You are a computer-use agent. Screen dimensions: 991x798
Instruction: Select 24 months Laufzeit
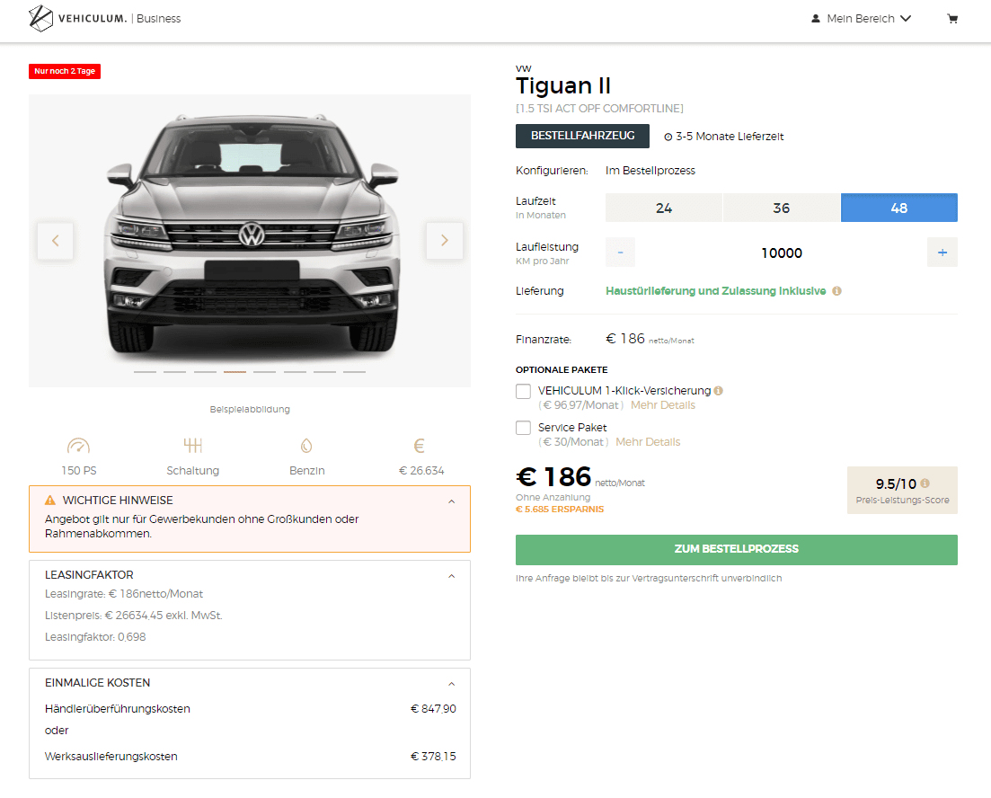(x=664, y=208)
